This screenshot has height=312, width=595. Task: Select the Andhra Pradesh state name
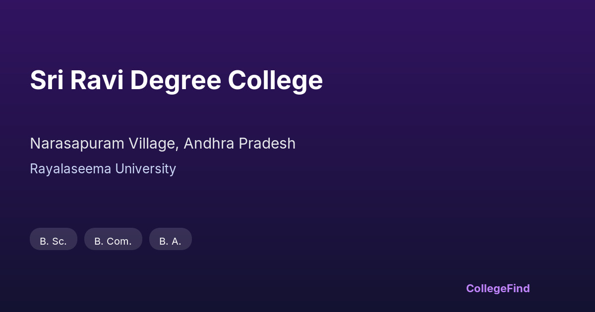point(239,144)
